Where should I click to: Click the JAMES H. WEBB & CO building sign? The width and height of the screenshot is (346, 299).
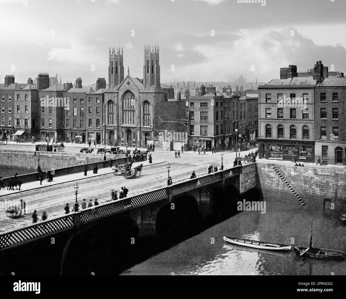click(286, 106)
